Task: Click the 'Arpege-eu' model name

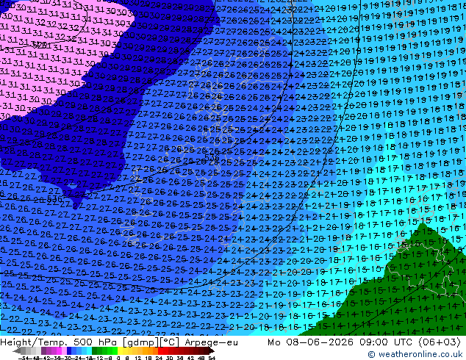Action: pyautogui.click(x=211, y=342)
